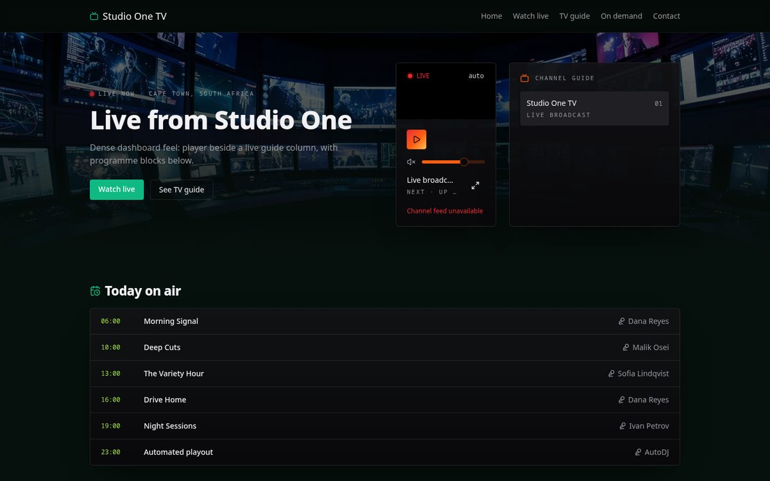
Task: Click the green Watch live button
Action: point(117,190)
